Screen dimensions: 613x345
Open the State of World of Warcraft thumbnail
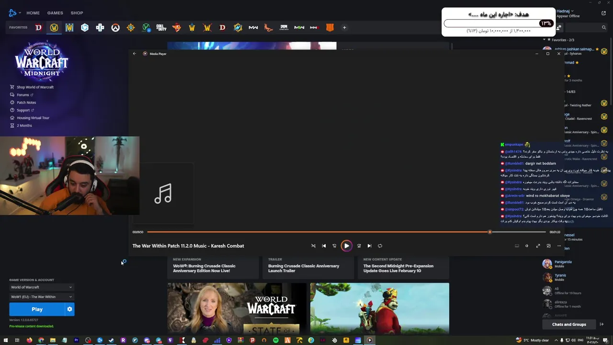(237, 308)
